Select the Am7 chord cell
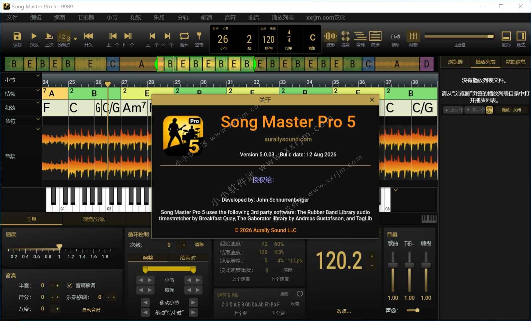 pos(134,108)
